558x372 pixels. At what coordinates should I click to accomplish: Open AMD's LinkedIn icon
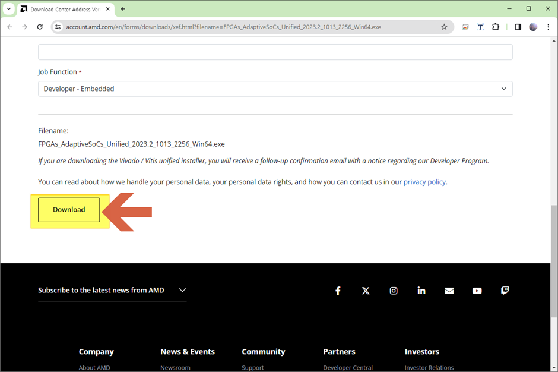(421, 291)
